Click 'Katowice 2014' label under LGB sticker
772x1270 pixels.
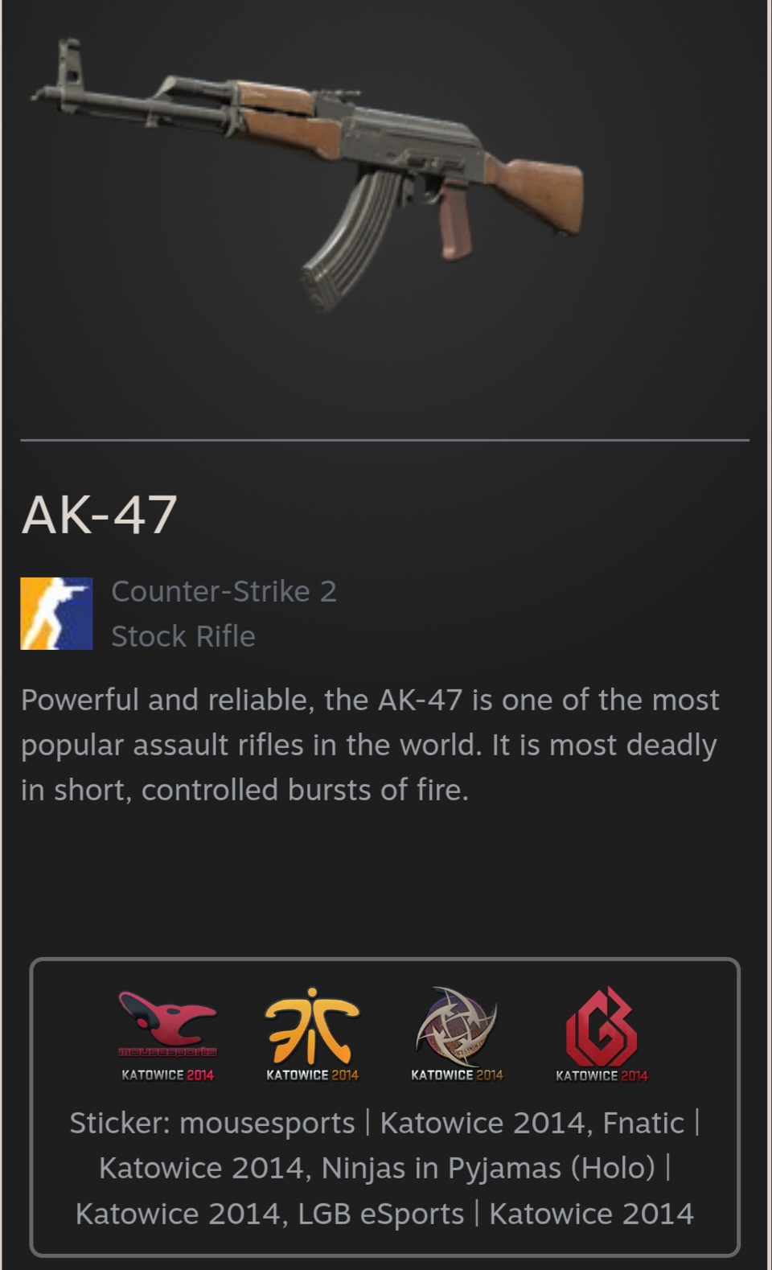tap(602, 1075)
